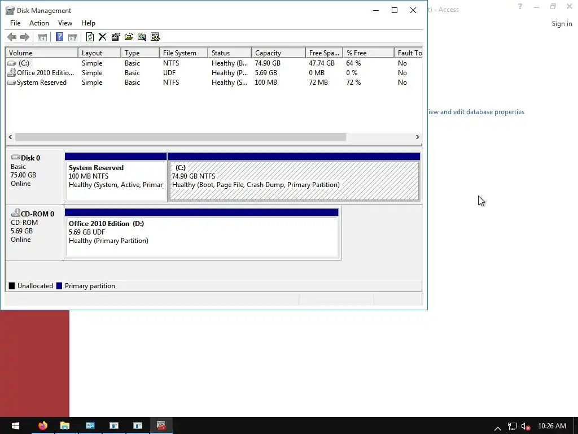Image resolution: width=578 pixels, height=434 pixels.
Task: Click the Open folder toolbar icon
Action: 129,37
